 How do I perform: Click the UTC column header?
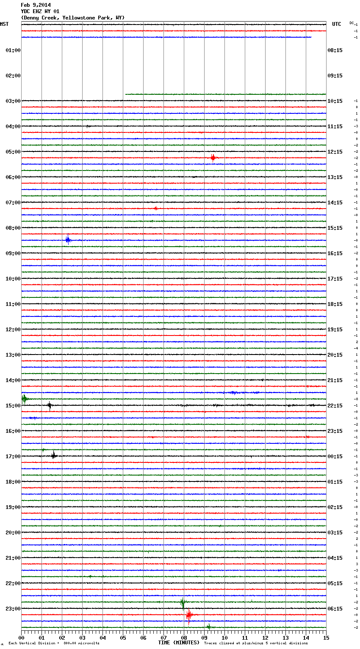337,24
